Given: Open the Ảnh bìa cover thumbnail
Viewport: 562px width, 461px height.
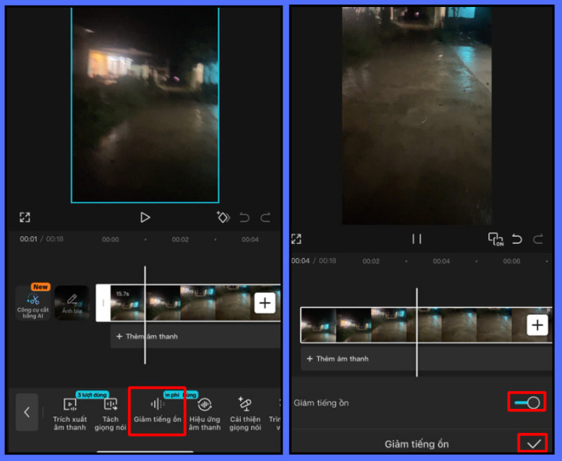Looking at the screenshot, I should [x=72, y=303].
